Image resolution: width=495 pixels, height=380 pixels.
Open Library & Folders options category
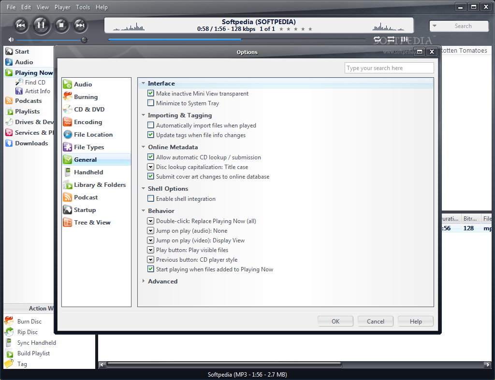[x=96, y=185]
